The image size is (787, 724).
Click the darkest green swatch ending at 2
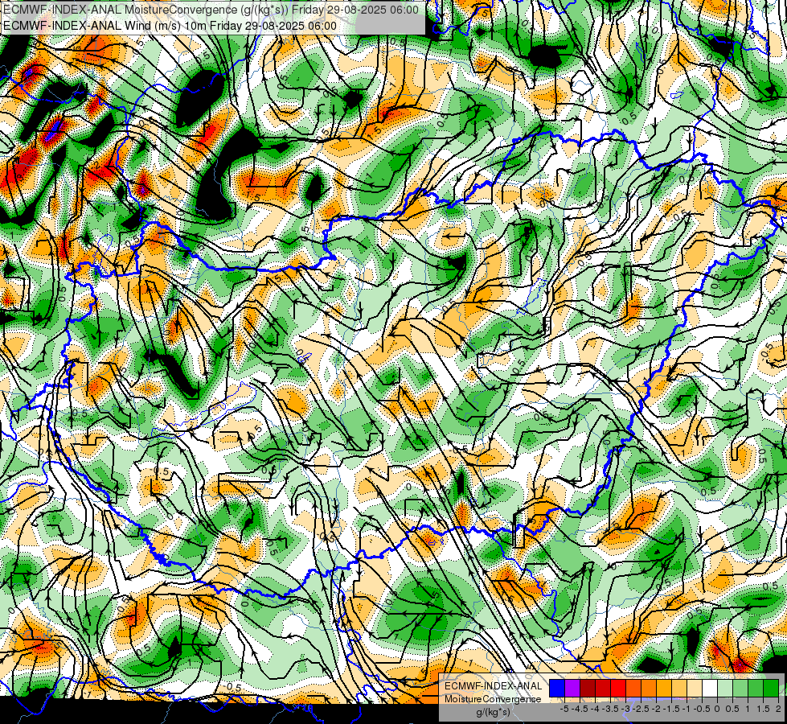771,688
